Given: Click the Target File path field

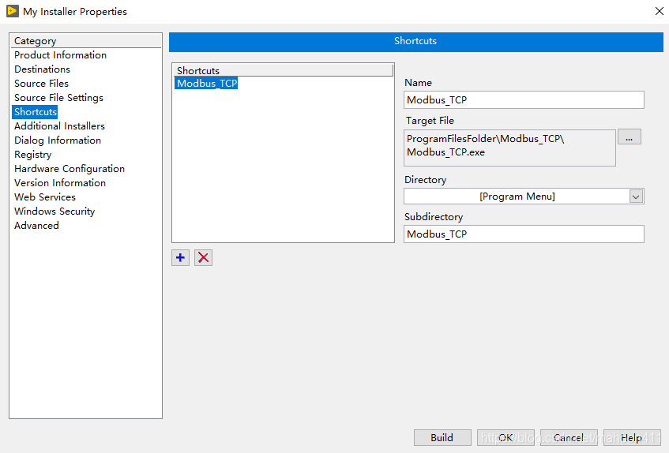Looking at the screenshot, I should click(509, 148).
